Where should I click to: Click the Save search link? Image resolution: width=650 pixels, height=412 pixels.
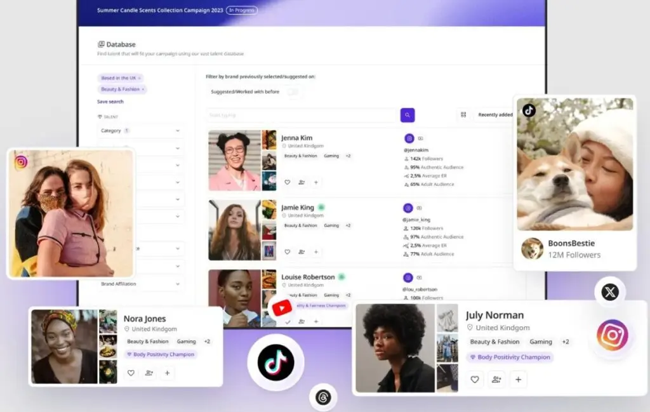coord(110,102)
